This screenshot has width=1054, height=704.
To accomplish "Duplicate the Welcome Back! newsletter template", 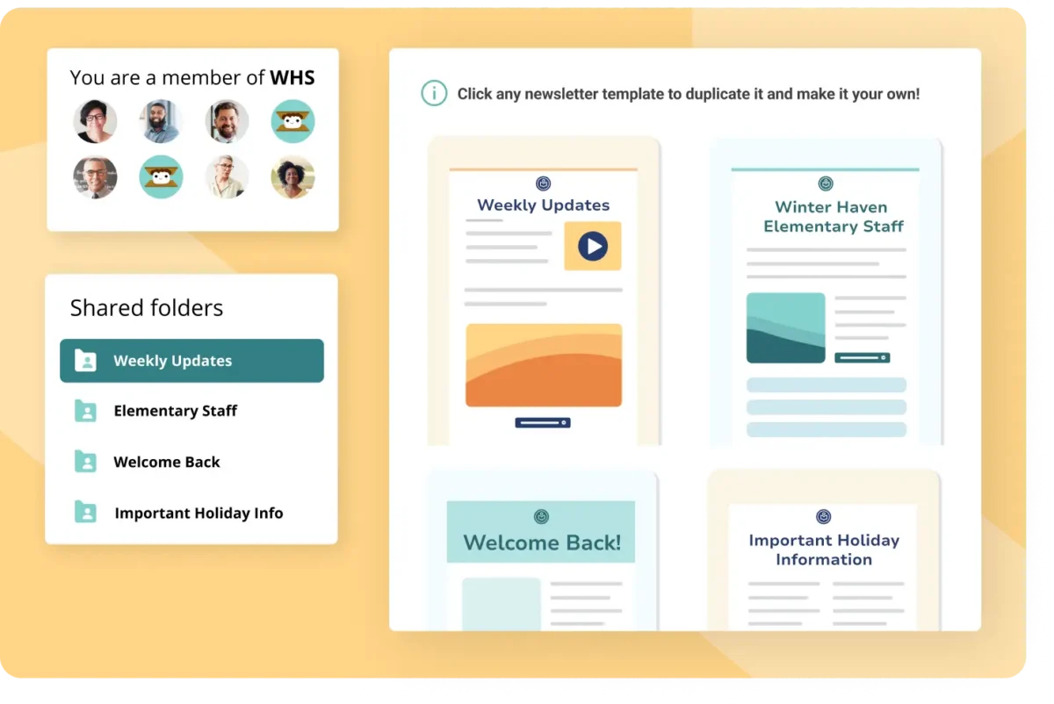I will [543, 550].
